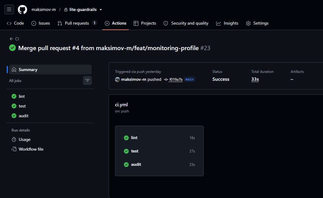Click success check next to sidebar lint
323x198 pixels.
[x=14, y=96]
